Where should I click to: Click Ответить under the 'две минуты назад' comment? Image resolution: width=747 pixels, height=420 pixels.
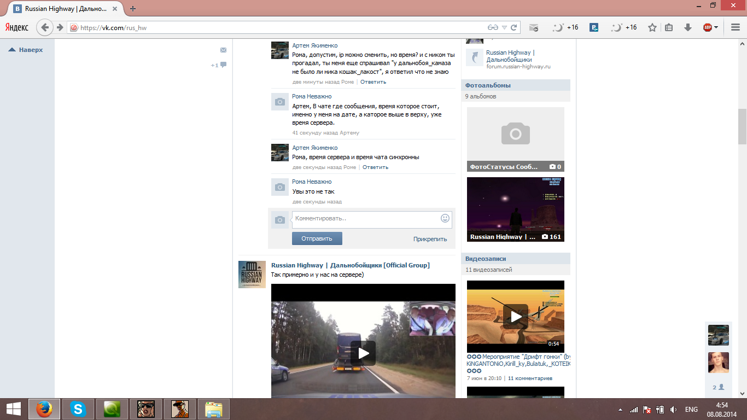pos(373,82)
